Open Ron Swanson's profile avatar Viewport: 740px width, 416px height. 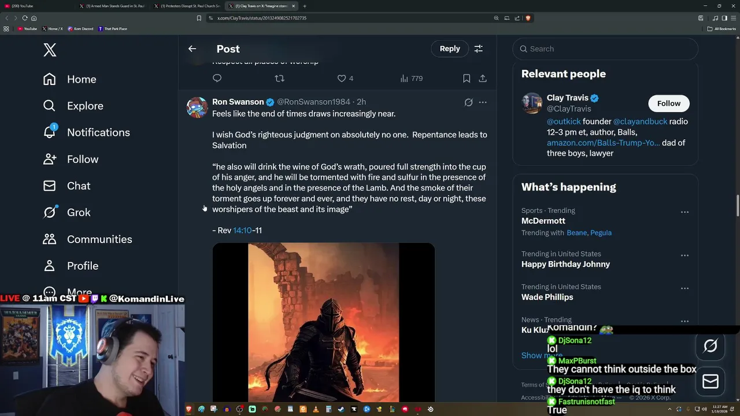pos(197,107)
